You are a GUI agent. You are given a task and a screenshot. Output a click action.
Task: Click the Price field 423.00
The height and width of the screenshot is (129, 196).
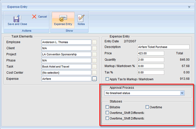pyautogui.click(x=151, y=54)
